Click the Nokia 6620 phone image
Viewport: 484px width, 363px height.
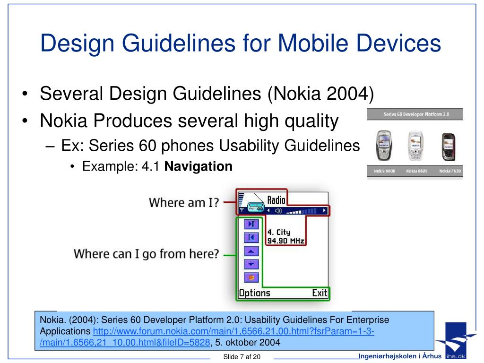[415, 146]
